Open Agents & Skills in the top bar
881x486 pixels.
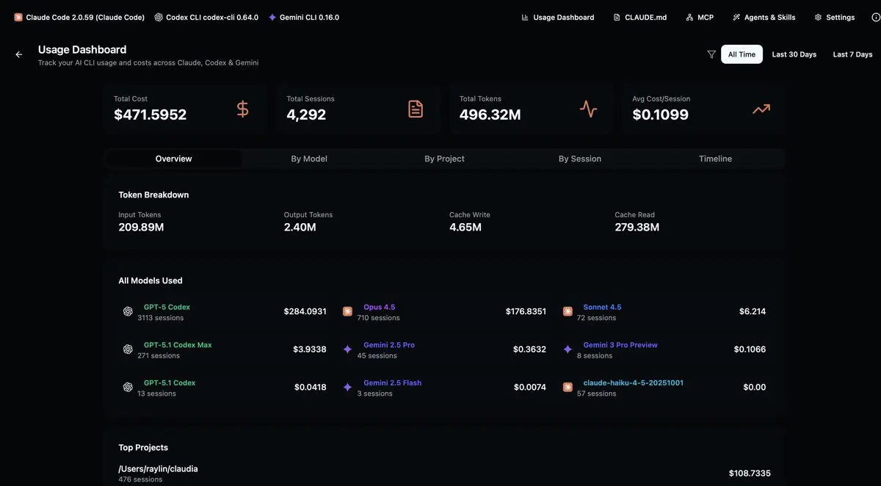click(x=764, y=17)
